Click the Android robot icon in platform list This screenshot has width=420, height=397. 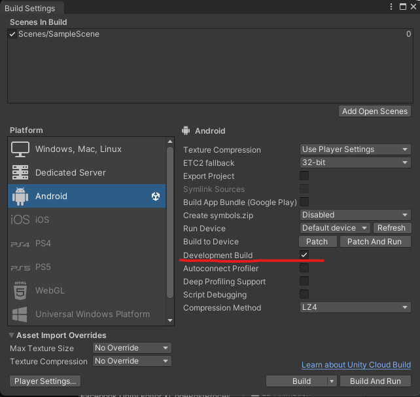(20, 197)
